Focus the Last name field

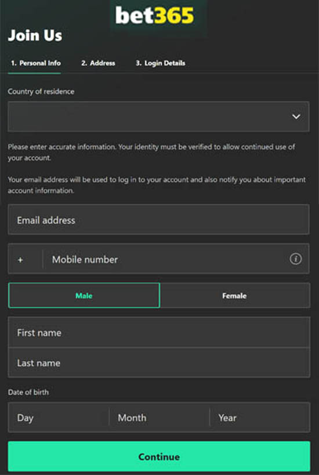click(159, 362)
